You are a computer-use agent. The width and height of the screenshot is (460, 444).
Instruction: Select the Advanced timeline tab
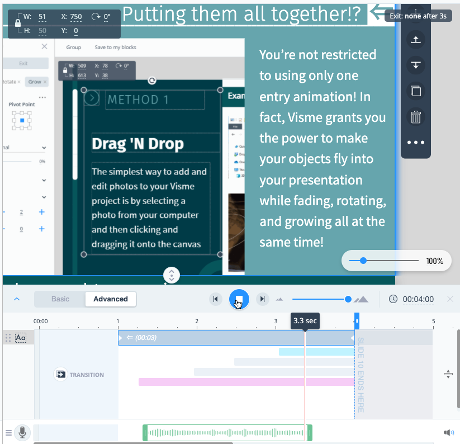(111, 299)
